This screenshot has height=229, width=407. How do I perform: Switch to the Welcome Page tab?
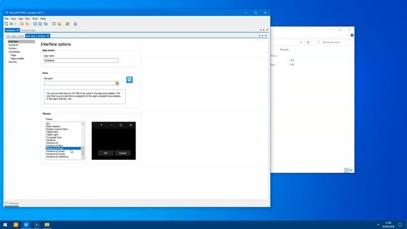[28, 31]
